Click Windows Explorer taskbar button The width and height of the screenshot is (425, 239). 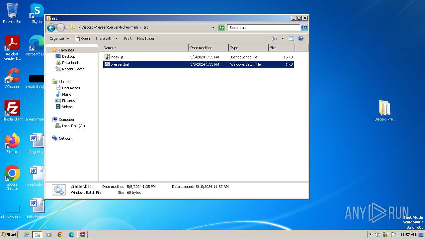point(38,235)
